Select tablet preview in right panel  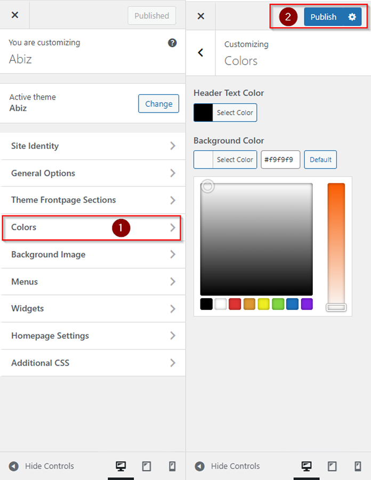[332, 466]
